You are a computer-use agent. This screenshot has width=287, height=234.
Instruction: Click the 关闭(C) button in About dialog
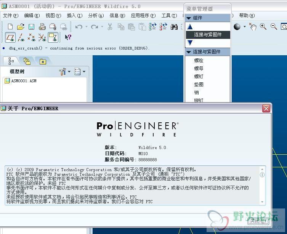tap(258, 221)
